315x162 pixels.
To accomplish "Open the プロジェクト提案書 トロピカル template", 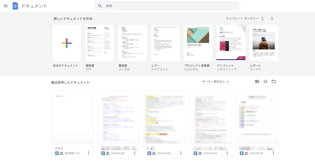I will pos(198,43).
